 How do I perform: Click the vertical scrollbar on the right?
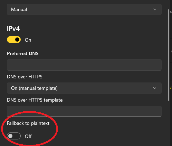pos(169,55)
